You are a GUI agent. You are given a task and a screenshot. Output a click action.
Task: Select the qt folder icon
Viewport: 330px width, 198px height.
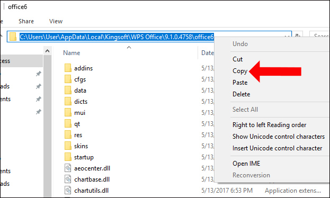click(68, 124)
